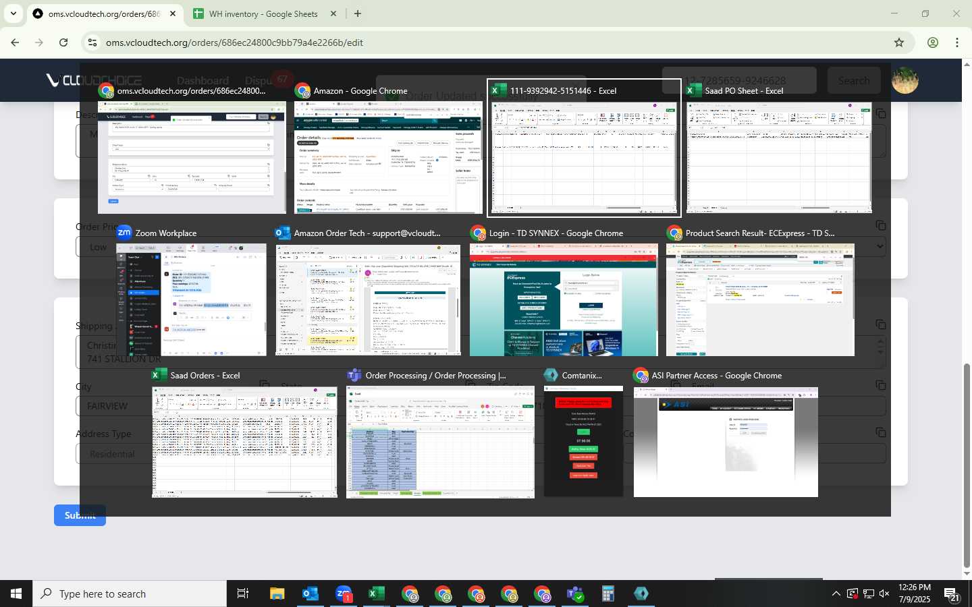The width and height of the screenshot is (972, 607).
Task: Show hidden system tray icons
Action: (836, 594)
